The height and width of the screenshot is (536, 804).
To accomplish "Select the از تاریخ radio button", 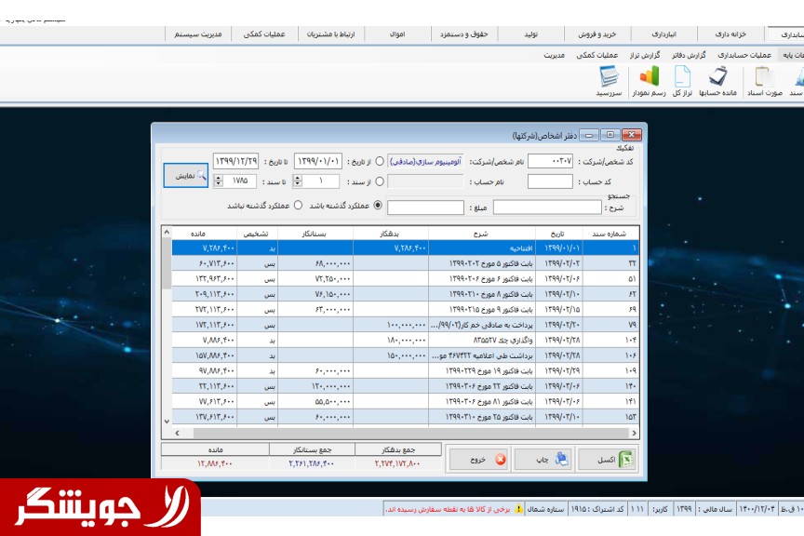I will 379,161.
